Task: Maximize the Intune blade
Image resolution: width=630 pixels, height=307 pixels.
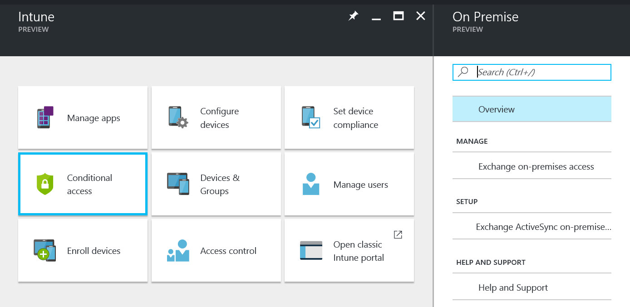Action: click(x=399, y=16)
